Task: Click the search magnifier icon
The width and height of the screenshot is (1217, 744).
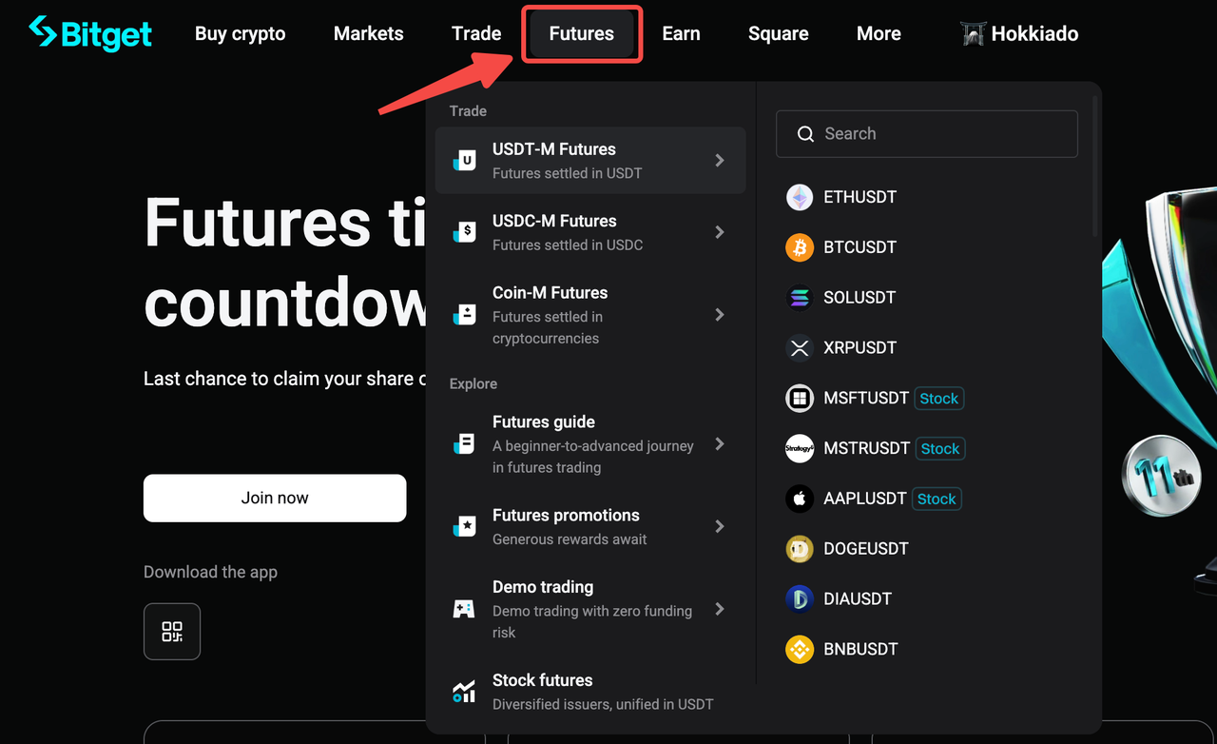Action: point(805,134)
